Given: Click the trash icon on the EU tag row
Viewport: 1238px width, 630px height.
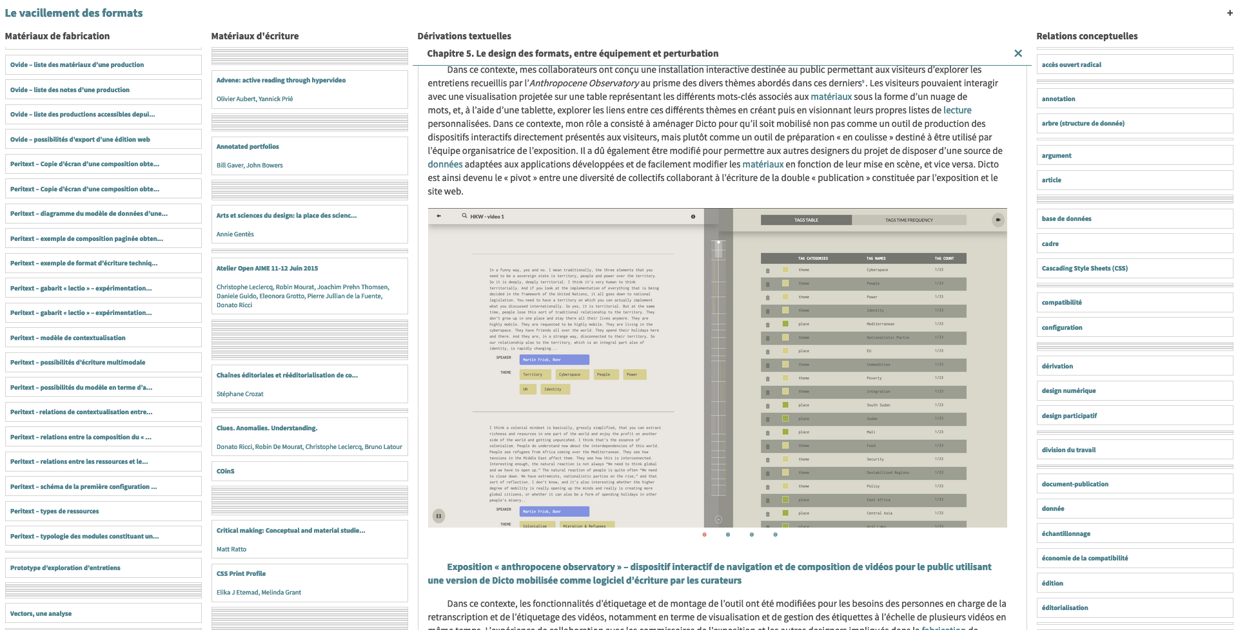Looking at the screenshot, I should (768, 351).
